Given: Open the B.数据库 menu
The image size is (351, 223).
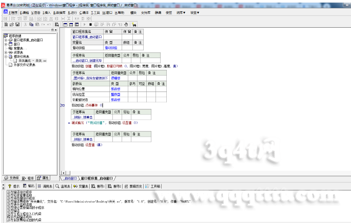Looking at the screenshot, I should coord(59,13).
